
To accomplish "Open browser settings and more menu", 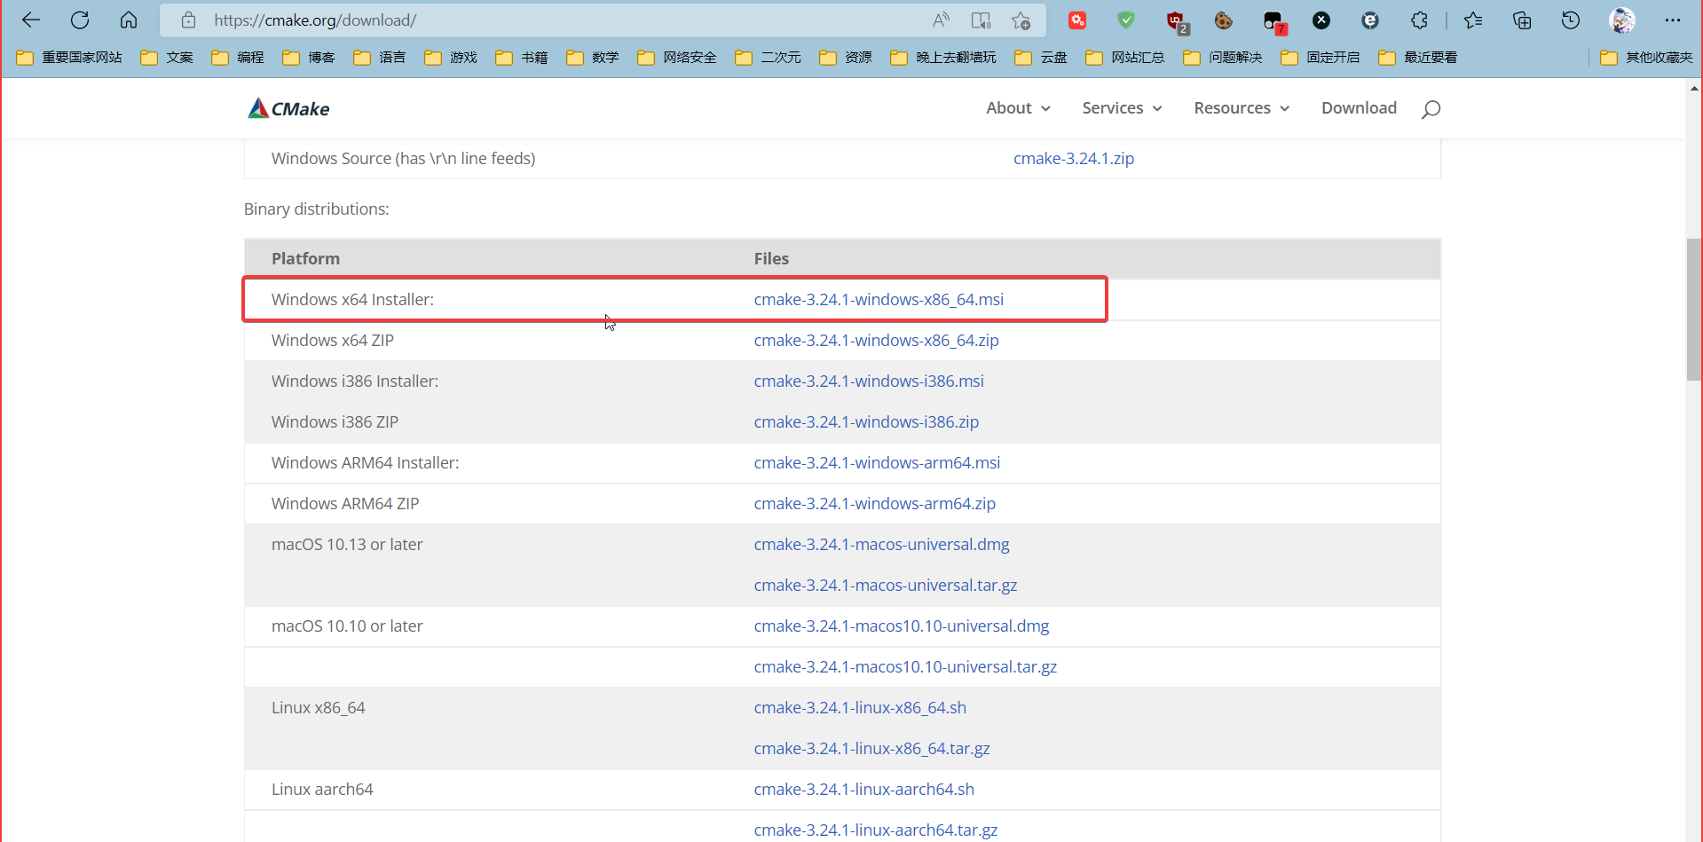I will [x=1673, y=20].
